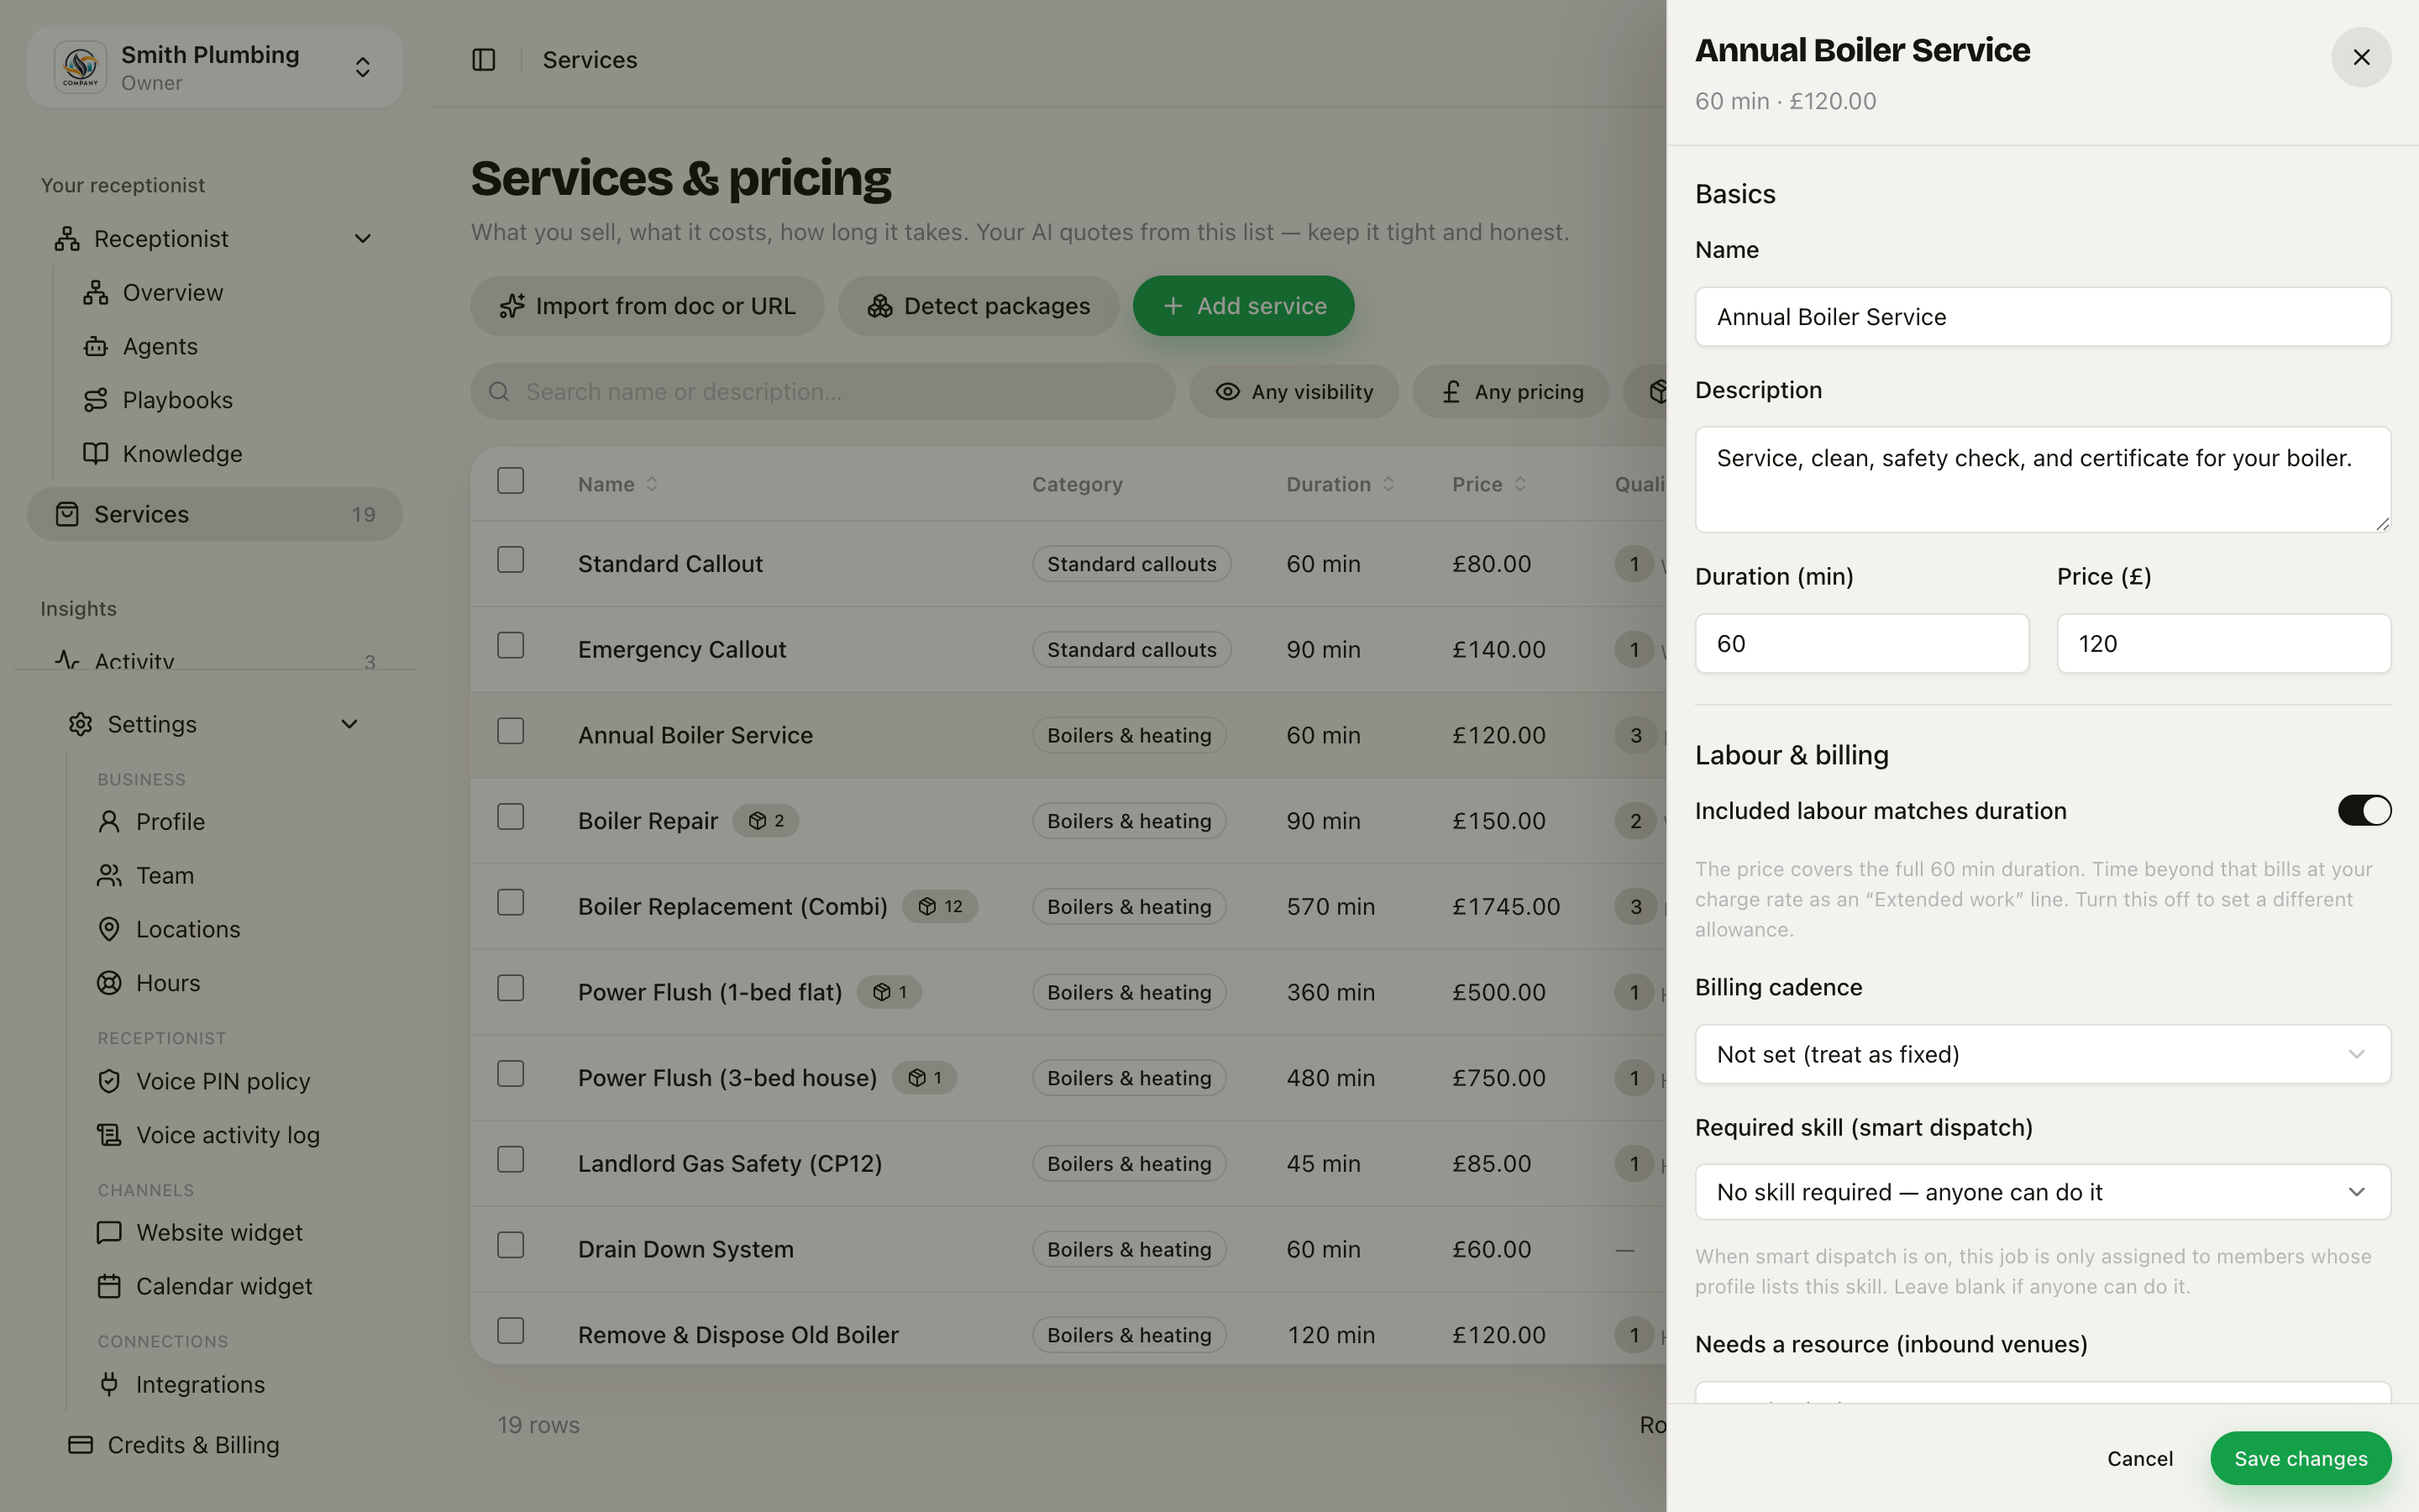This screenshot has width=2419, height=1512.
Task: Click Boiler Replacement package badge 12
Action: click(x=940, y=907)
